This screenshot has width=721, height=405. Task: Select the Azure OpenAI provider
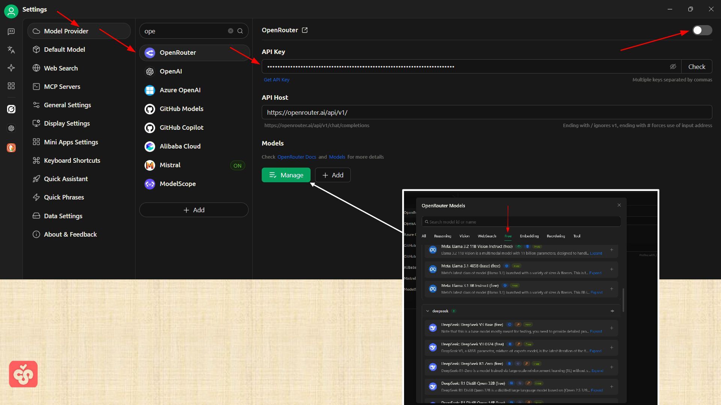[x=194, y=90]
